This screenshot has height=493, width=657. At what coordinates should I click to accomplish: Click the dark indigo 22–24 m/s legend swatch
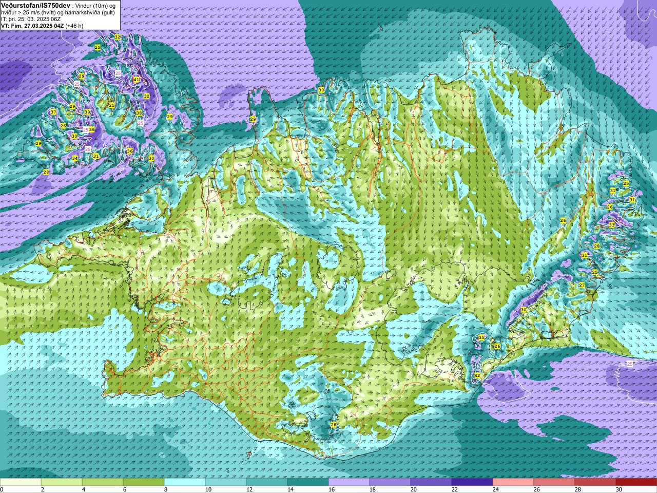coord(472,482)
